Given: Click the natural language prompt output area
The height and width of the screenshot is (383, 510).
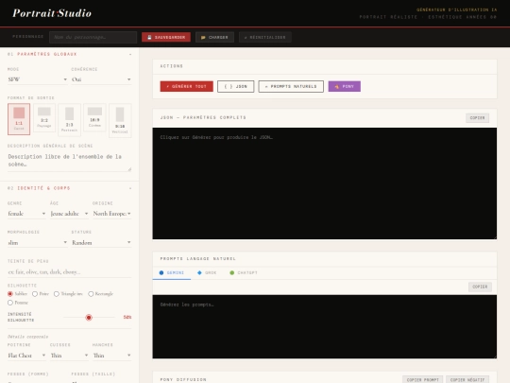Looking at the screenshot, I should (325, 326).
